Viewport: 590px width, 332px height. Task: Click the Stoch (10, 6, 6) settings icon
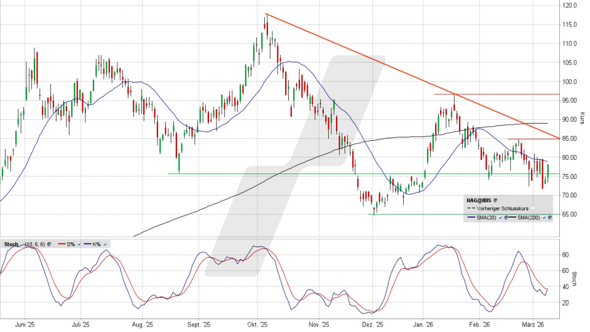[x=49, y=244]
